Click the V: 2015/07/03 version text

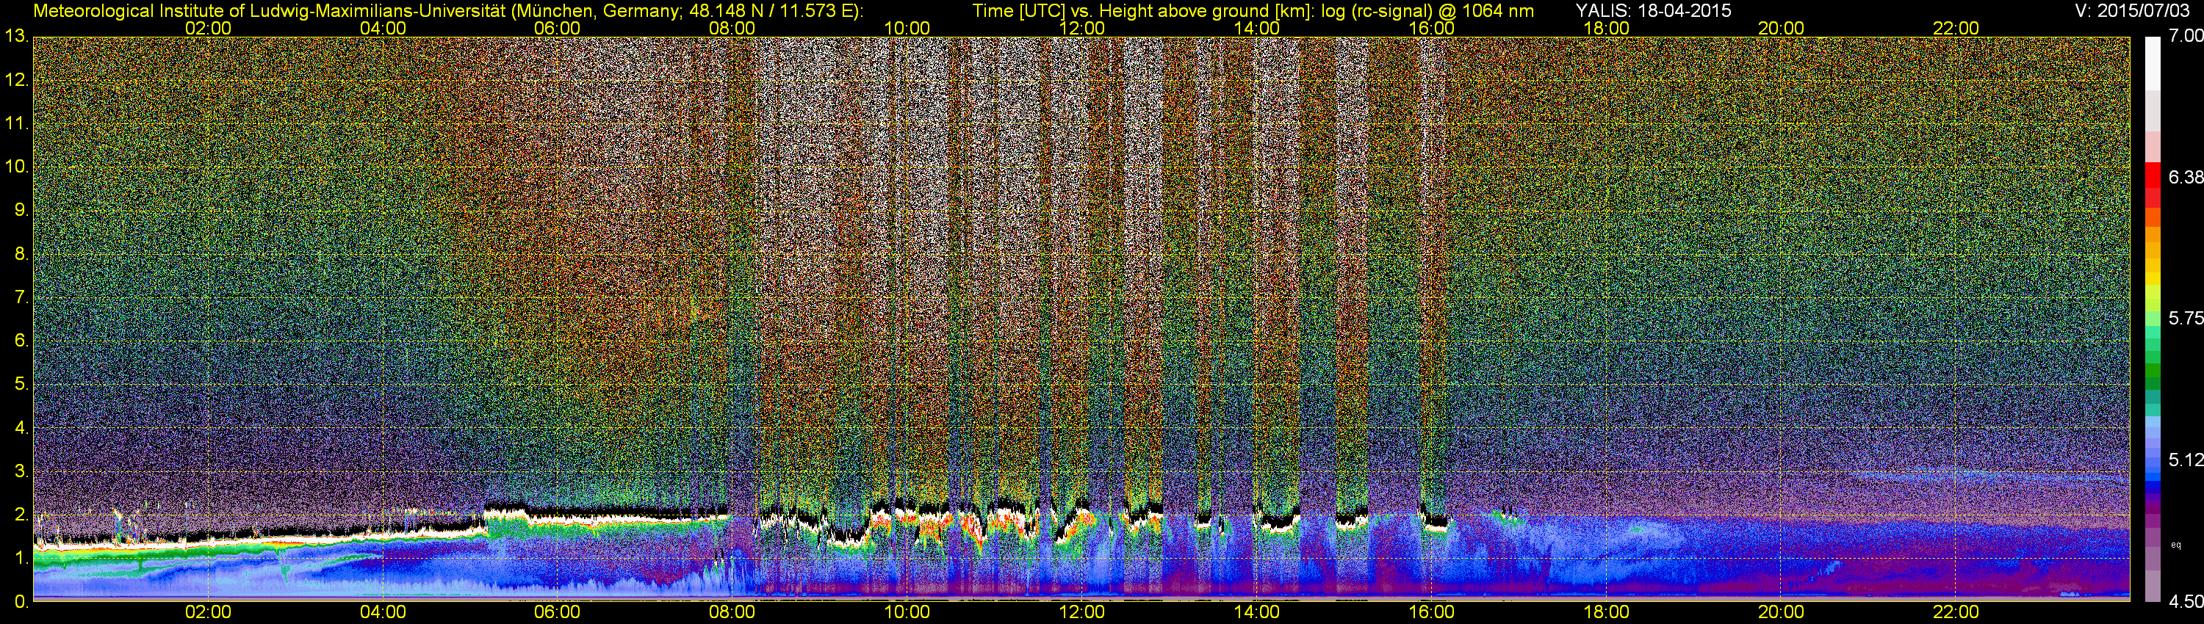pyautogui.click(x=2131, y=10)
